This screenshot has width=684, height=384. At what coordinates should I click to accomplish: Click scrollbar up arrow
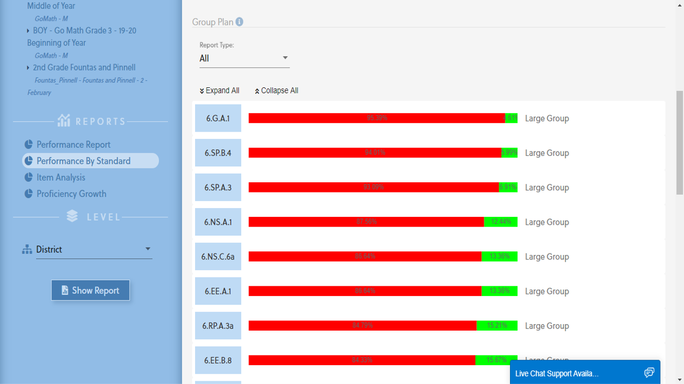[680, 4]
